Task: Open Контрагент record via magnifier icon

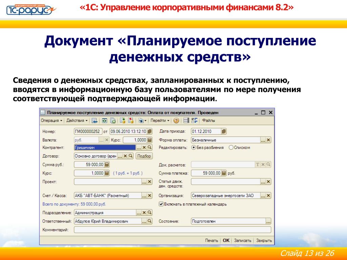Action: click(x=149, y=148)
